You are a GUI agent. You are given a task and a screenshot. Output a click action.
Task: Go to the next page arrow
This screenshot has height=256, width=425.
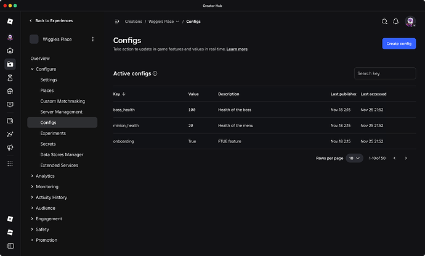(x=406, y=159)
